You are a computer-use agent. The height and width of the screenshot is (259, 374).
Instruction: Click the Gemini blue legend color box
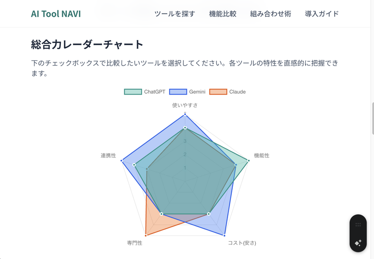tap(178, 92)
